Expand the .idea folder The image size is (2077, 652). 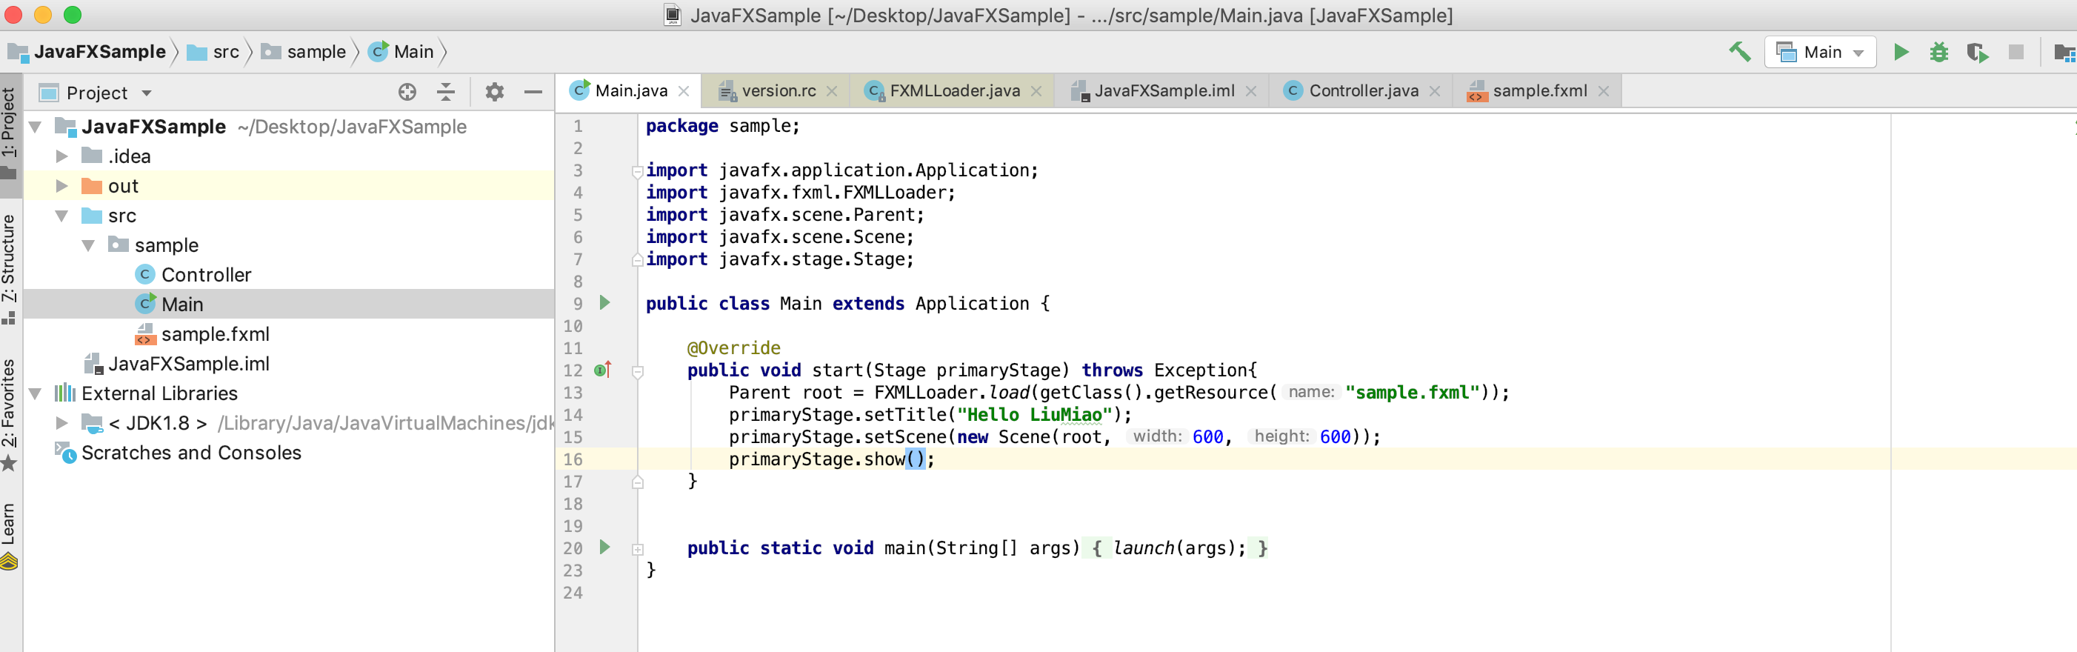coord(61,156)
